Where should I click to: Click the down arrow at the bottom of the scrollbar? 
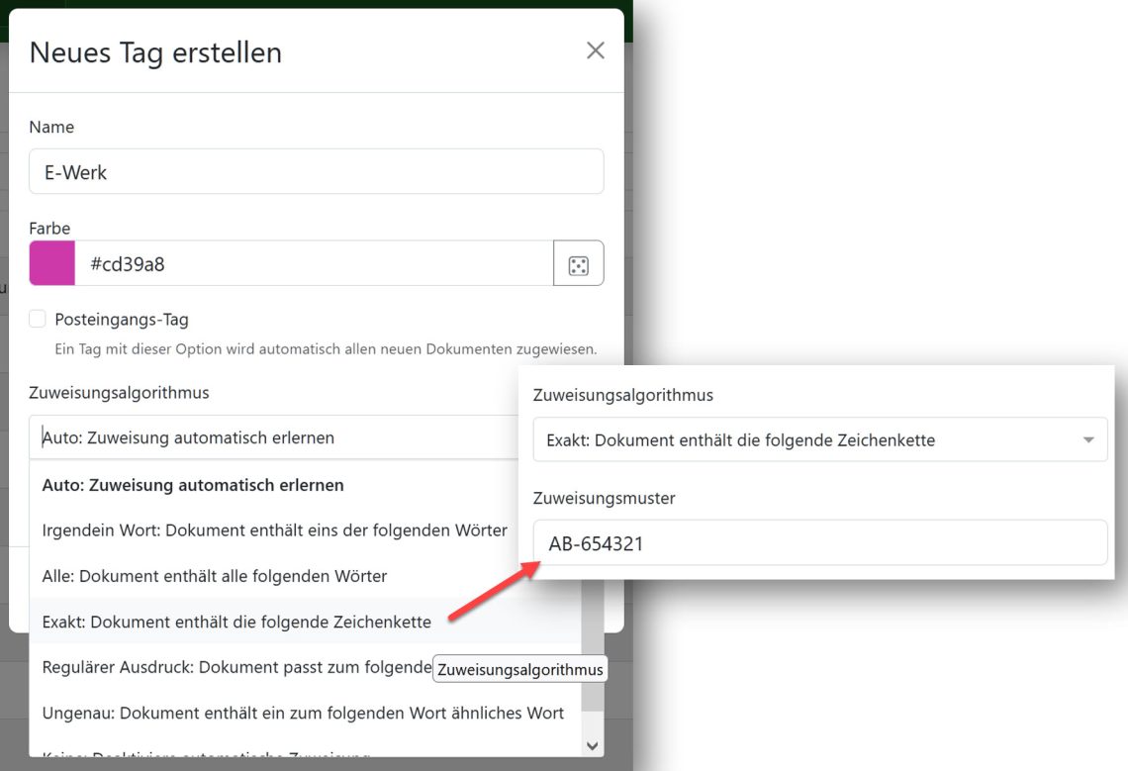(x=592, y=744)
